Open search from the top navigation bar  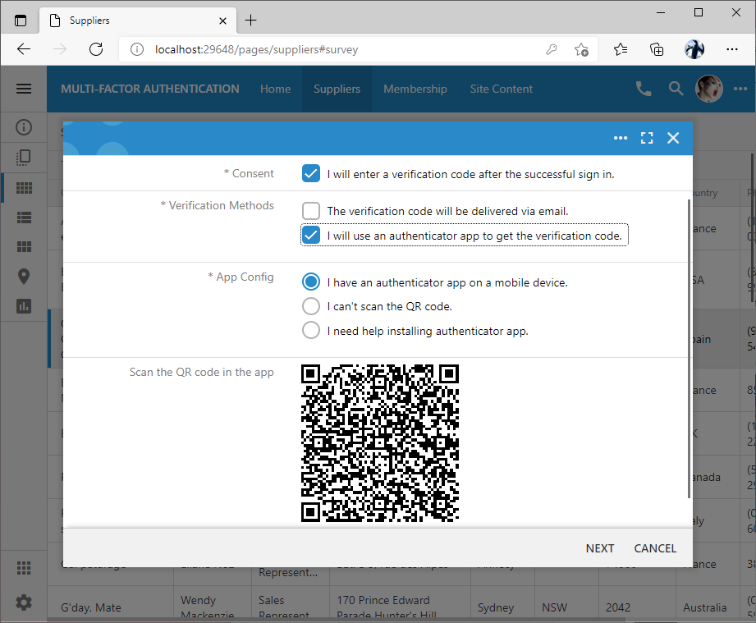(x=676, y=88)
